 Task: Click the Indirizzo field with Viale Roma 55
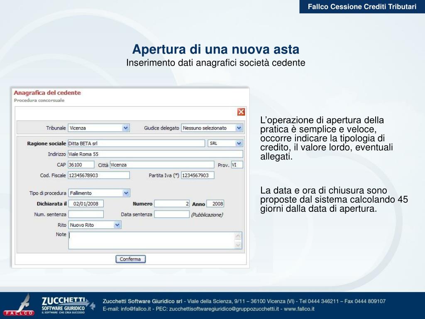[x=155, y=154]
